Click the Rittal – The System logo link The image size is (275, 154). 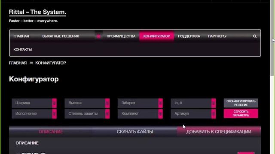click(37, 12)
